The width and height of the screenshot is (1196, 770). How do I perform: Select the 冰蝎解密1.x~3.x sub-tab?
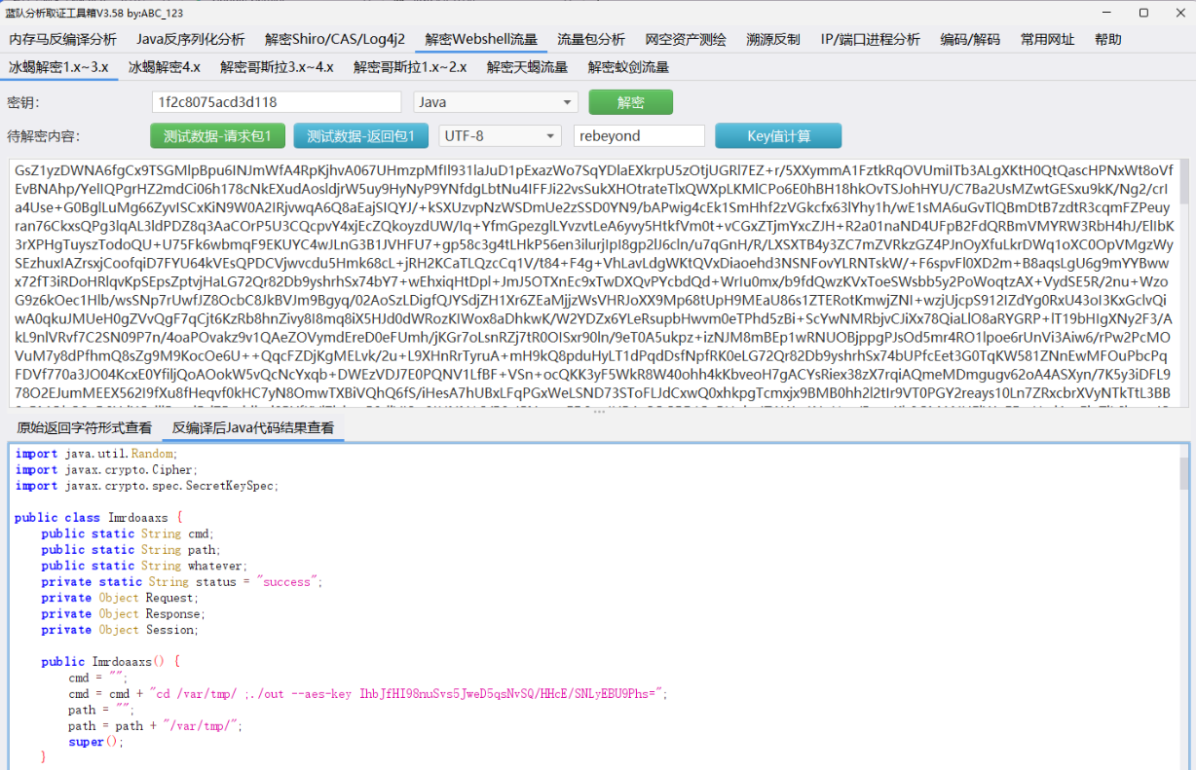tap(58, 67)
